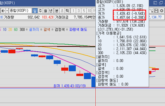Click the 20-day average 1,926.676 tooltip row
Image resolution: width=165 pixels, height=106 pixels.
122,45
